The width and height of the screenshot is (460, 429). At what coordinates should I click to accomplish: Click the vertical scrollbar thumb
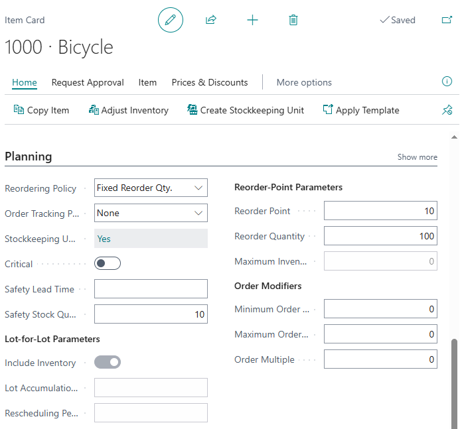coord(455,381)
